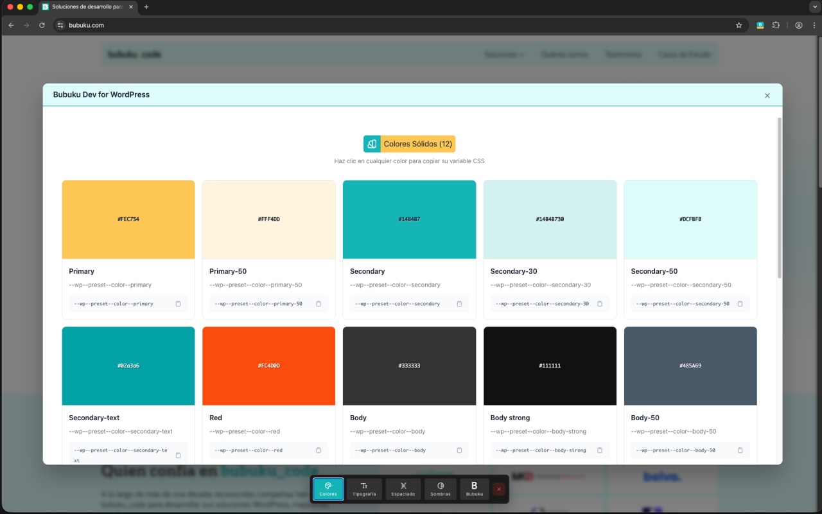Screen dimensions: 822x514
Task: Click the teal swatch-book icon beside Colores Sólidos
Action: pyautogui.click(x=372, y=144)
